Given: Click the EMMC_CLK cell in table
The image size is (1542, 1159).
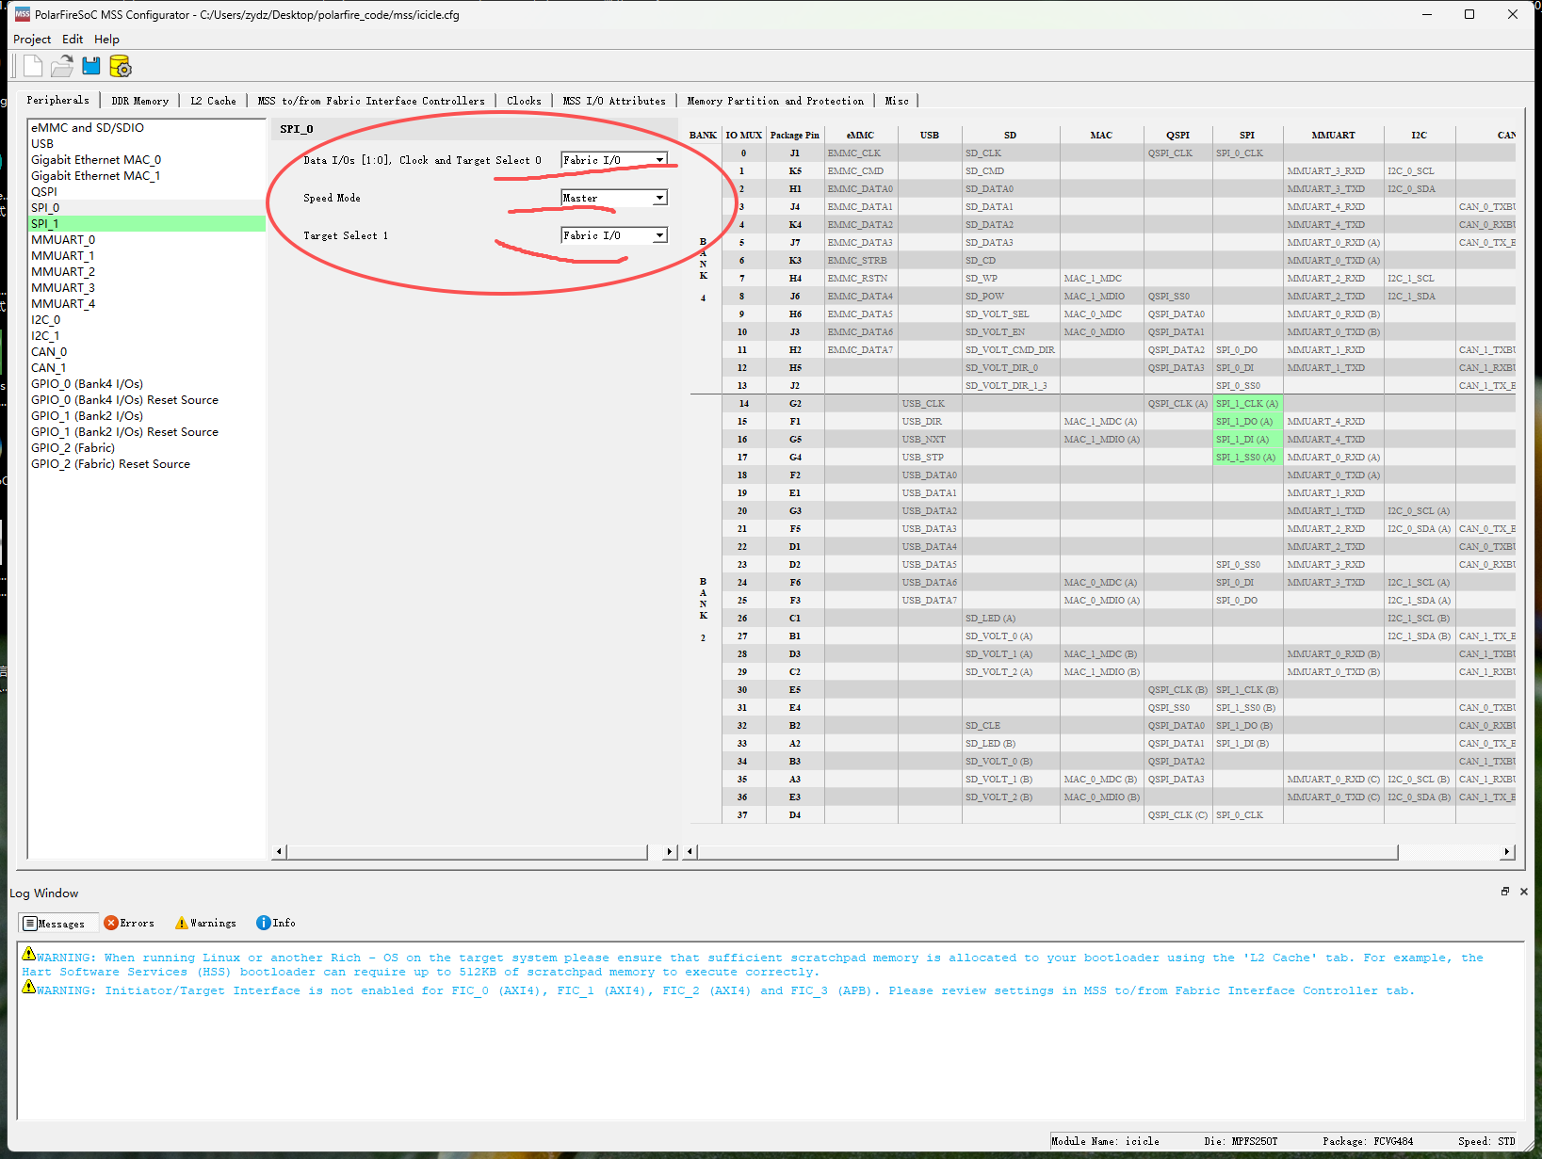Looking at the screenshot, I should point(861,153).
